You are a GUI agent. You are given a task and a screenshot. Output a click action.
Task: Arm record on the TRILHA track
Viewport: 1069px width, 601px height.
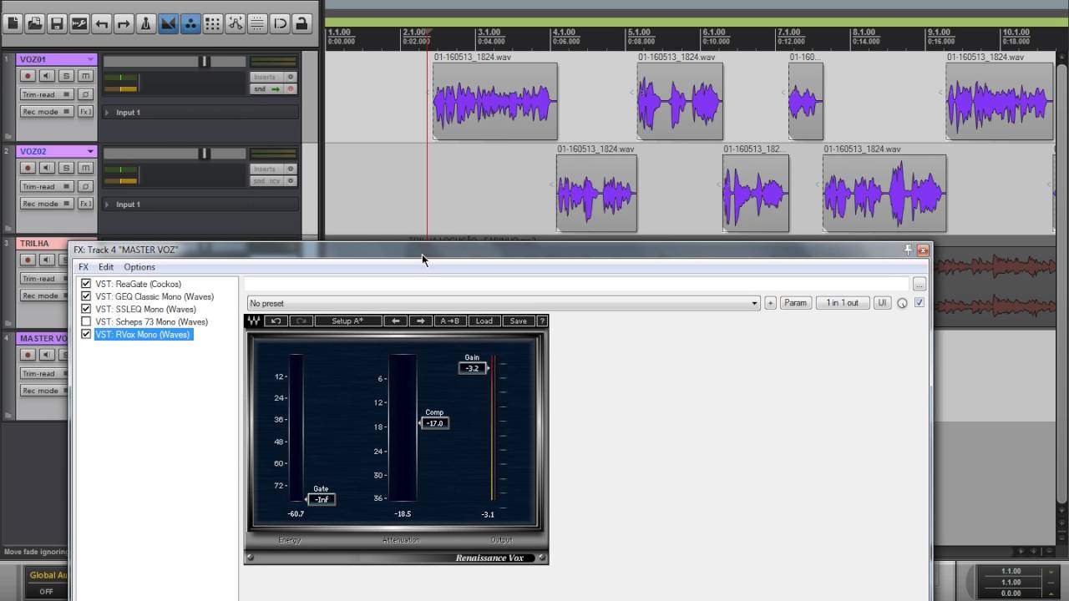[x=28, y=260]
